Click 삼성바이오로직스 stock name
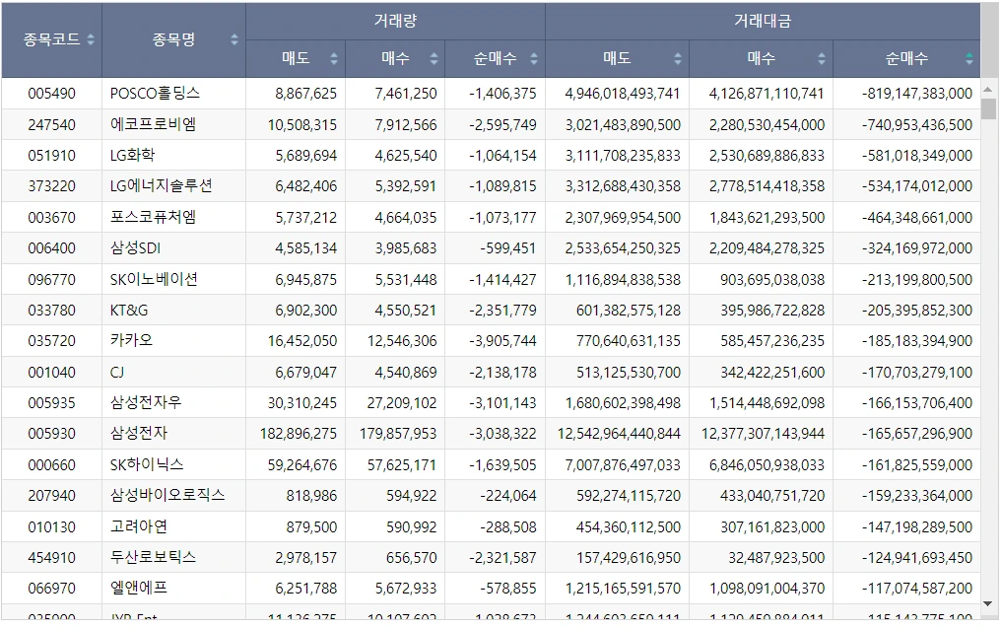 tap(167, 495)
